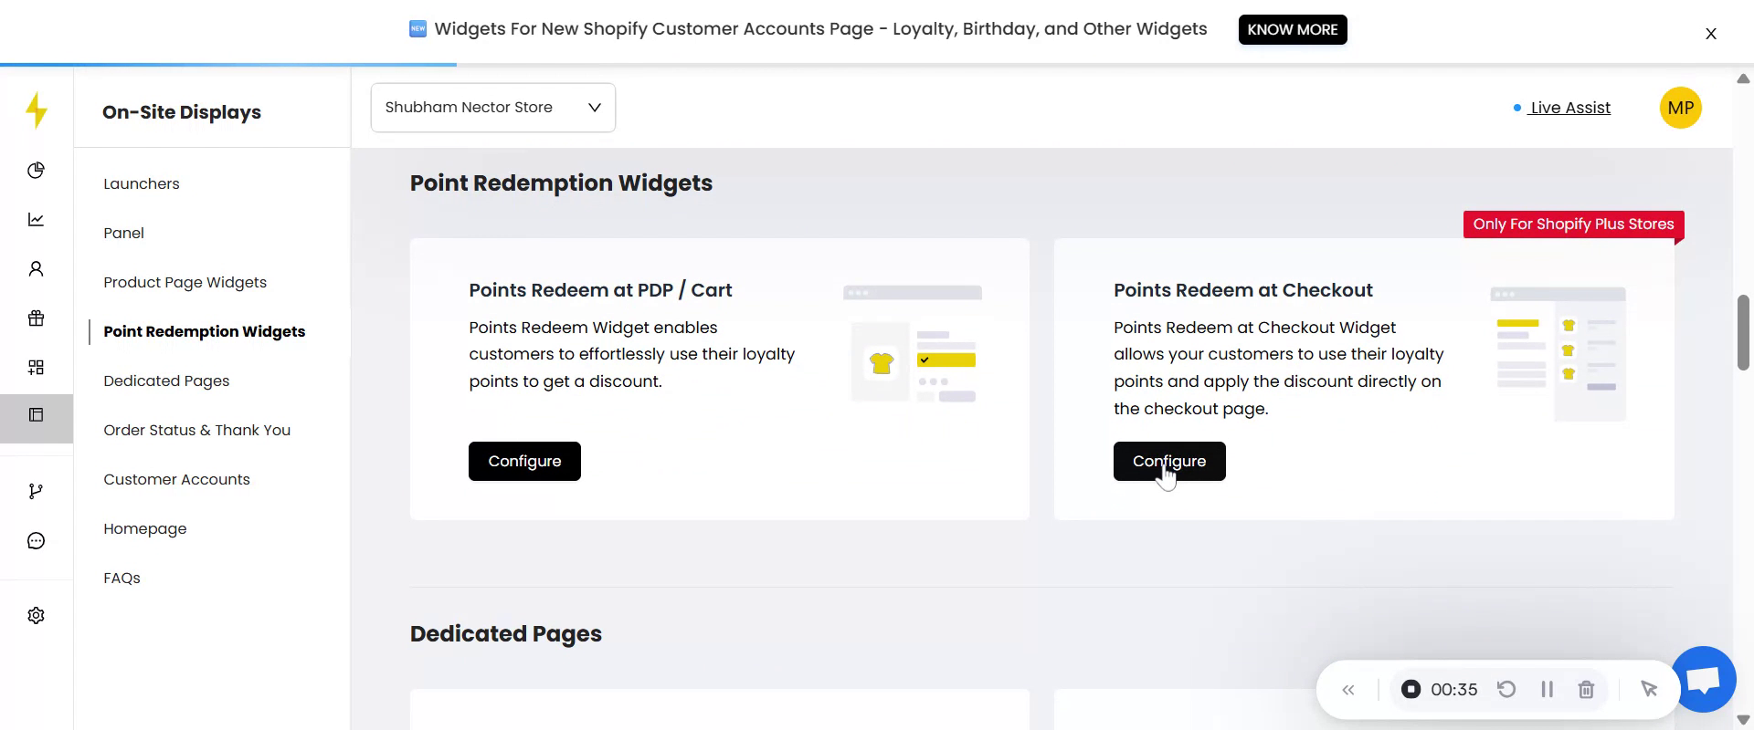This screenshot has width=1754, height=730.
Task: Click the line graph reports icon
Action: coord(36,220)
